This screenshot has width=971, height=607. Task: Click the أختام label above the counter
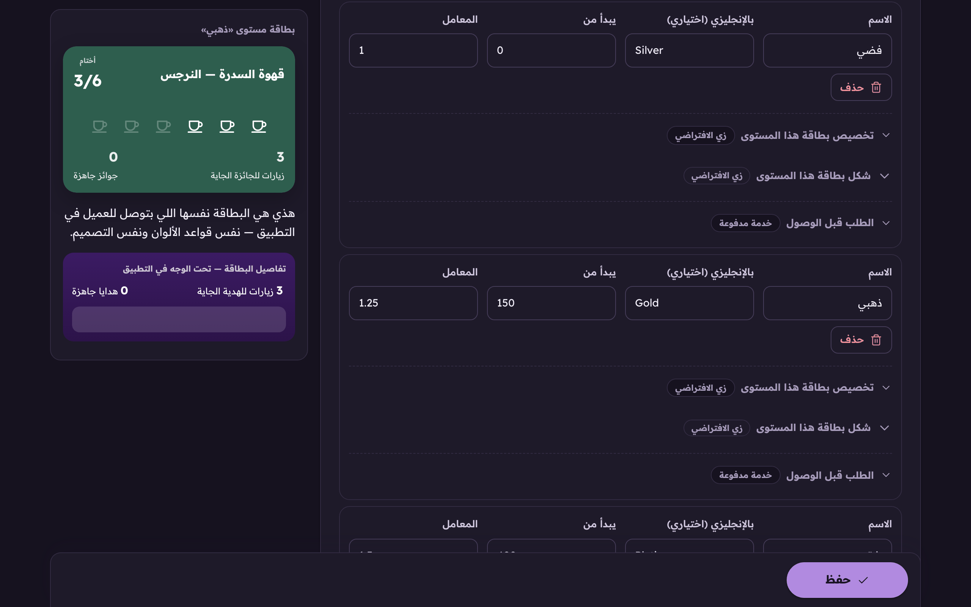point(88,60)
